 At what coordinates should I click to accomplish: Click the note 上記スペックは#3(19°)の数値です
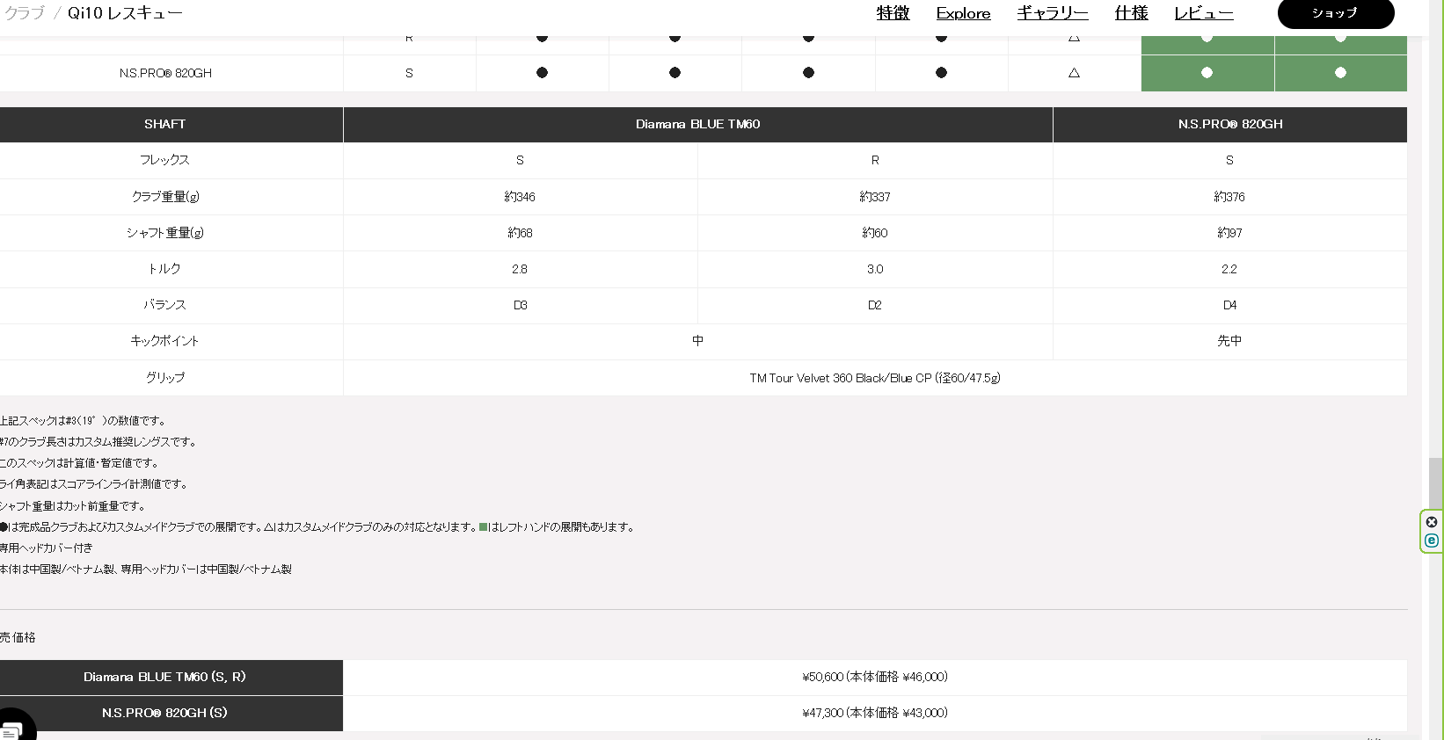(x=83, y=421)
